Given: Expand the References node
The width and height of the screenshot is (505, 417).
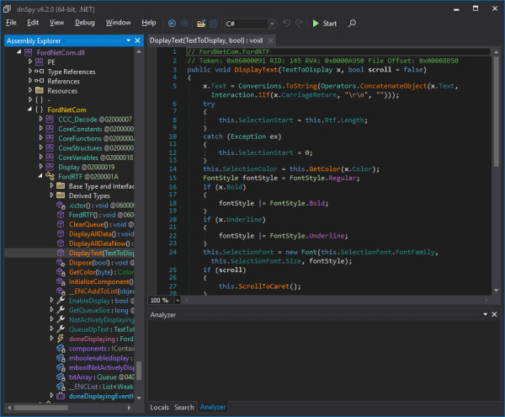Looking at the screenshot, I should coord(30,81).
